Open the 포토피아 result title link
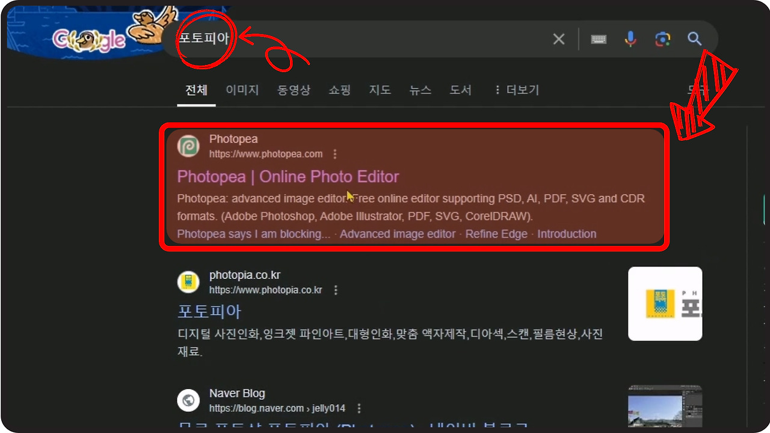This screenshot has width=770, height=433. point(209,312)
